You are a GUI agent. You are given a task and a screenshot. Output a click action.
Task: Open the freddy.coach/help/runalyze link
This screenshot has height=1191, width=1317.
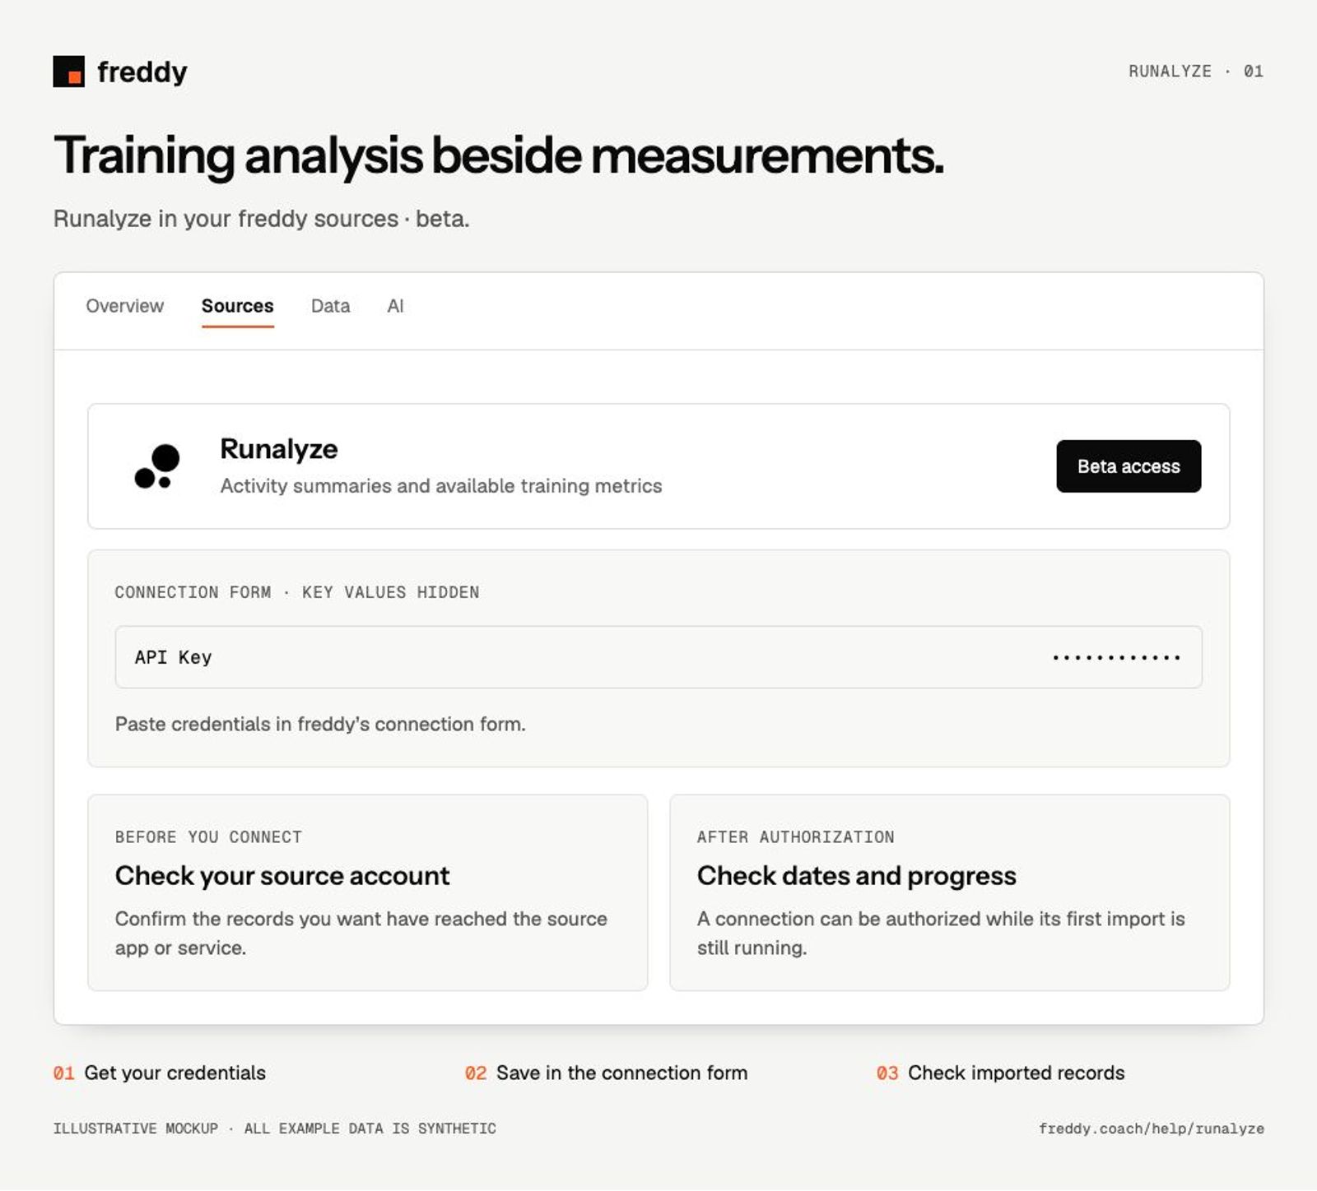pos(1151,1128)
